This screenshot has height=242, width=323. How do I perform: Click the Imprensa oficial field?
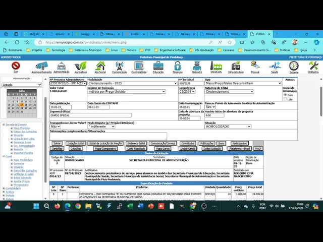(x=90, y=115)
